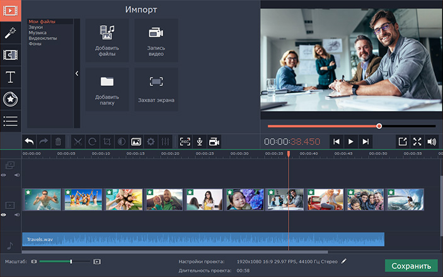Select the Travels.wav audio clip
Image resolution: width=443 pixels, height=277 pixels.
202,239
